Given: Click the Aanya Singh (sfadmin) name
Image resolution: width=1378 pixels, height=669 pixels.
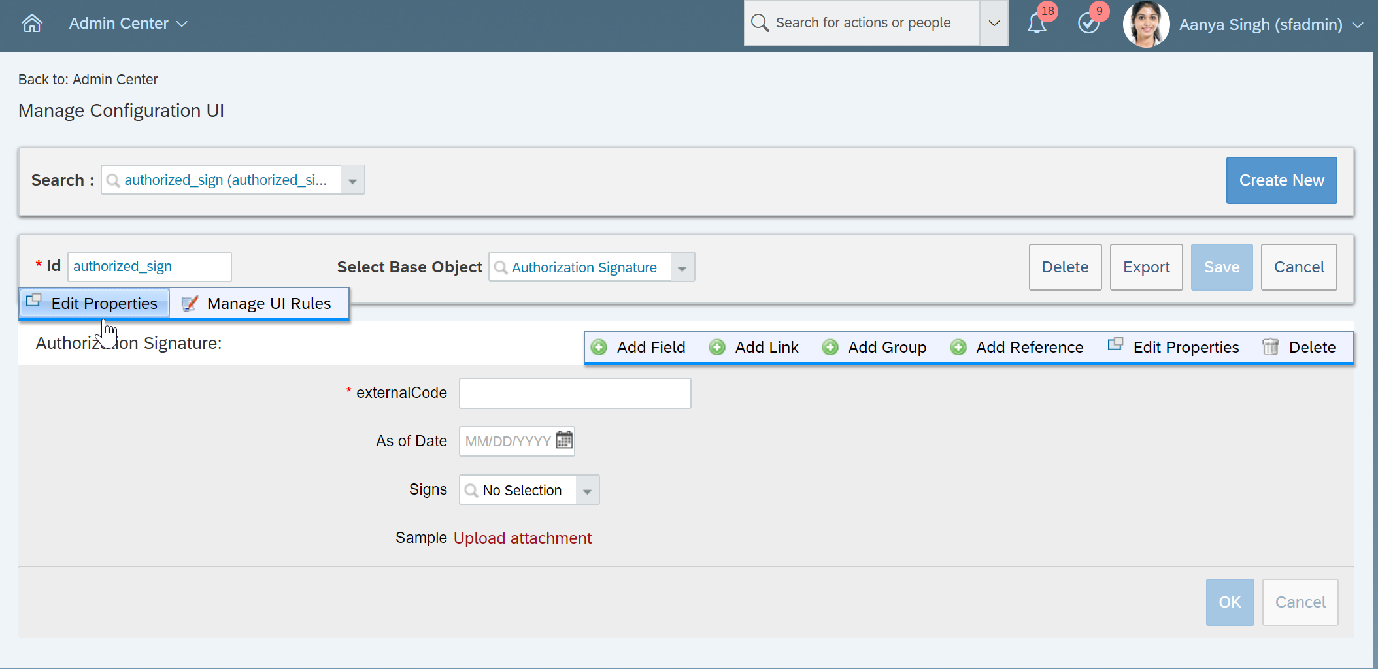Looking at the screenshot, I should [1260, 25].
